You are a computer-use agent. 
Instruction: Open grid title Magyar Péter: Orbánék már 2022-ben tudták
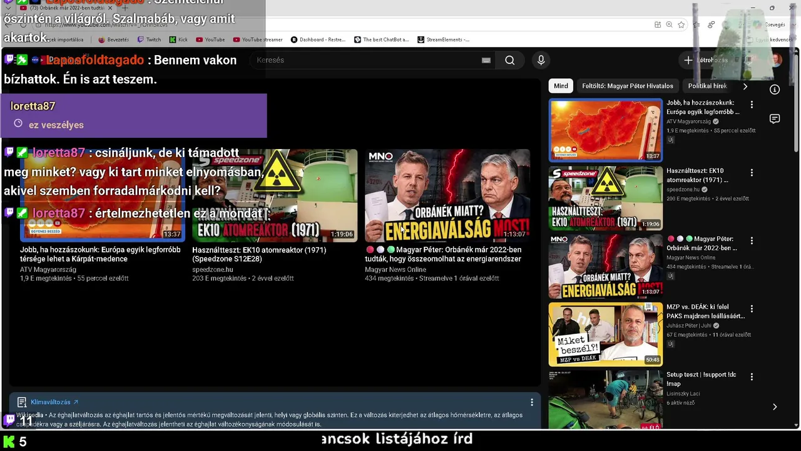coord(443,254)
